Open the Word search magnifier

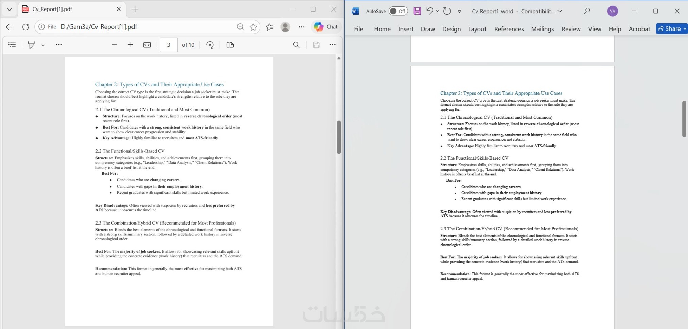(587, 11)
